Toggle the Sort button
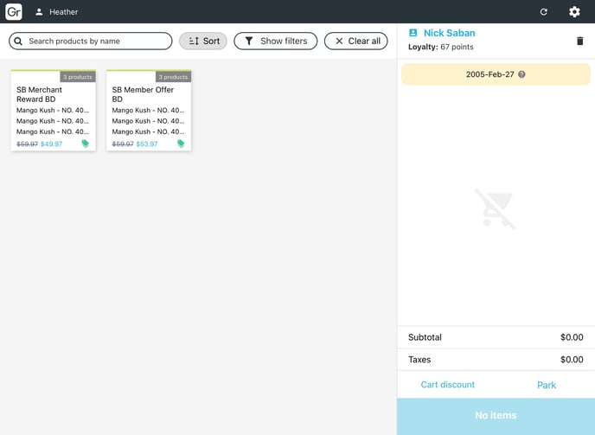This screenshot has width=595, height=435. 203,41
